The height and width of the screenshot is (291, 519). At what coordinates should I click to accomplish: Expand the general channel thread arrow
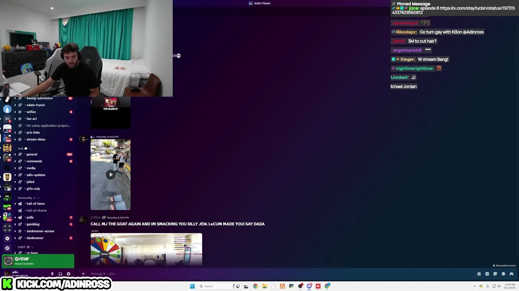(15, 154)
